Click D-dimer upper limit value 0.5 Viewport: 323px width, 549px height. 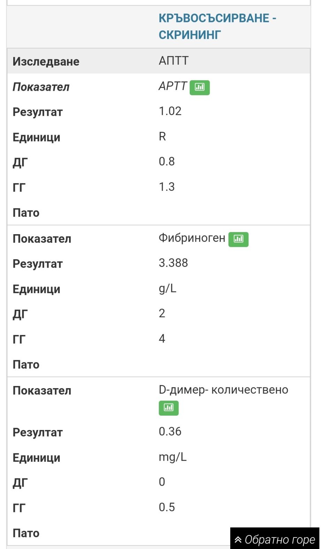pos(166,507)
